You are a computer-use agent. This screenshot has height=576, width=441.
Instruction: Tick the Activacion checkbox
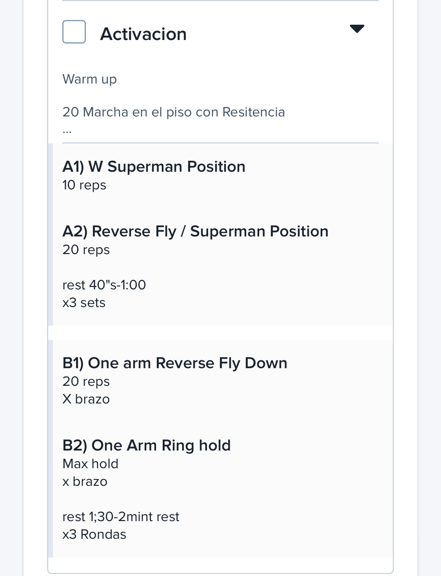[x=74, y=32]
